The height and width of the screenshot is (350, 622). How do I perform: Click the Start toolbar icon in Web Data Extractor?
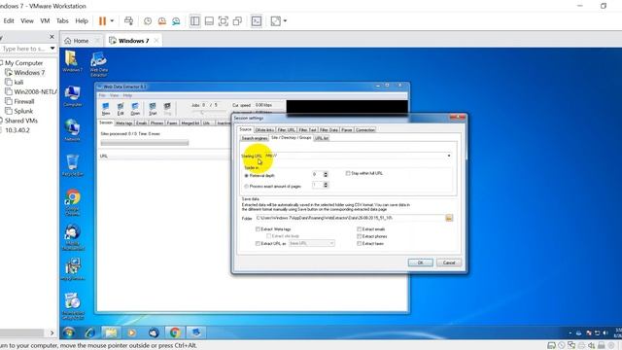[153, 108]
